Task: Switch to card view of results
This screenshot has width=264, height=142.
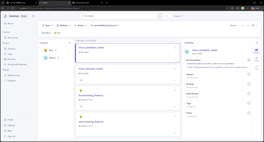Action: tap(253, 26)
